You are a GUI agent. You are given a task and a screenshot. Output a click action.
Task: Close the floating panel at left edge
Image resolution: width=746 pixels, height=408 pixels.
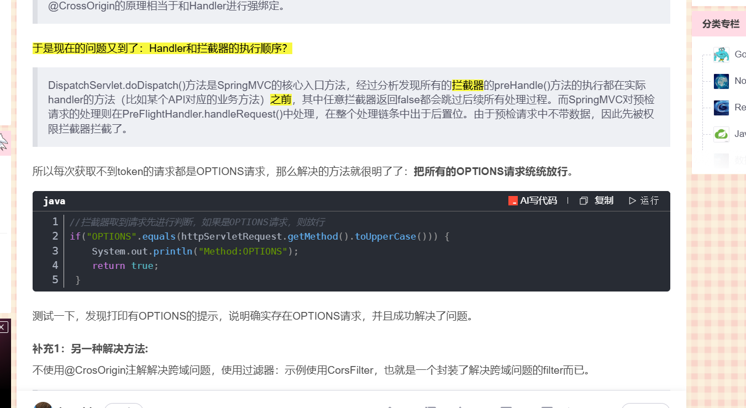pyautogui.click(x=3, y=327)
